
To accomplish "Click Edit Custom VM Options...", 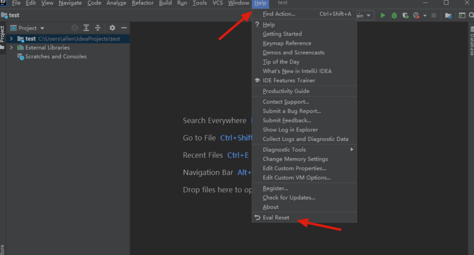I will pos(297,178).
